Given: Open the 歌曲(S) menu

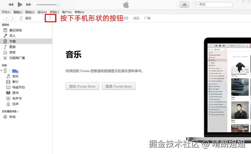Looking at the screenshot, I should (x=30, y=12).
